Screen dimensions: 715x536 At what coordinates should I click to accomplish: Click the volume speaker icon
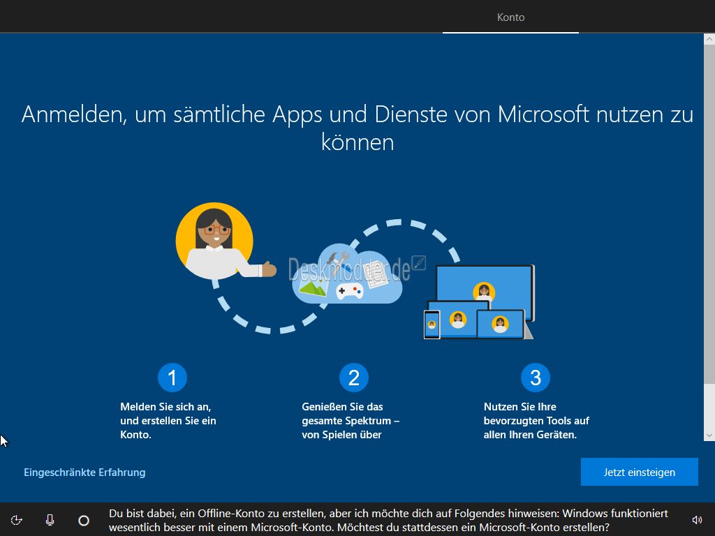click(x=697, y=520)
